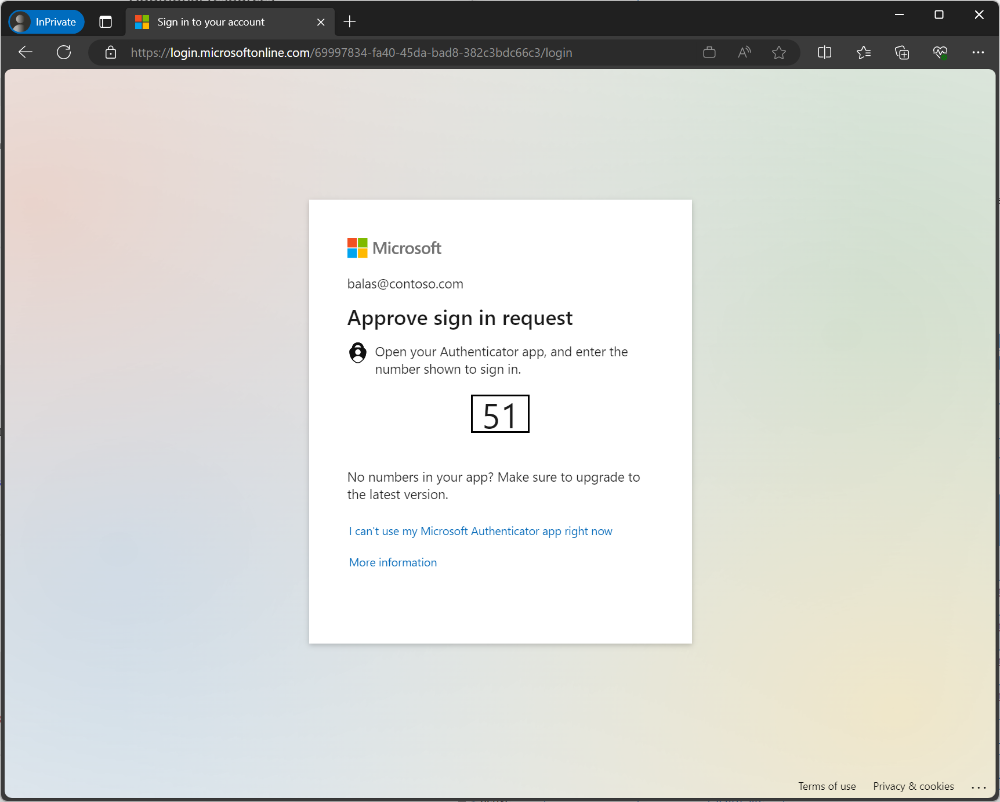The width and height of the screenshot is (1000, 802).
Task: Click the browser Back arrow button
Action: coord(26,52)
